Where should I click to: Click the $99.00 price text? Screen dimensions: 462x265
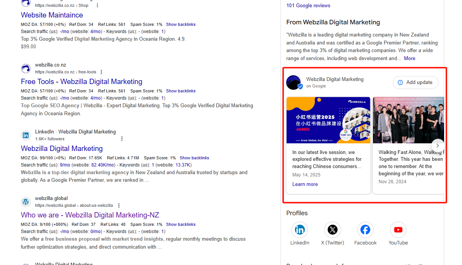[x=29, y=47]
